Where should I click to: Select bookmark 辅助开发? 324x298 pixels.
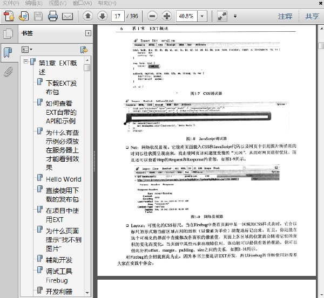pos(59,260)
